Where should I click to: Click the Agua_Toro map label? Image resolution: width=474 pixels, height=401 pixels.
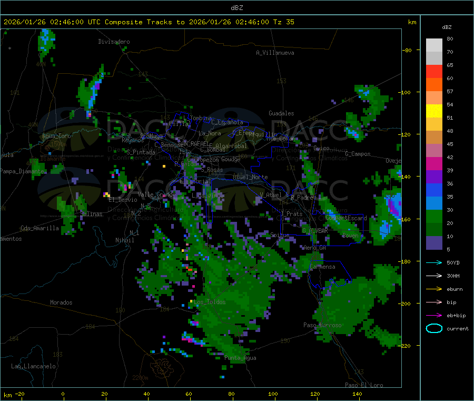coord(56,136)
